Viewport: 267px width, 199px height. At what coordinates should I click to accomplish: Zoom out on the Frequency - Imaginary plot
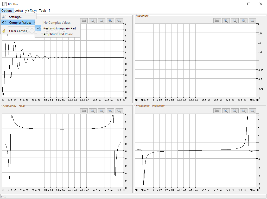[x=235, y=111]
